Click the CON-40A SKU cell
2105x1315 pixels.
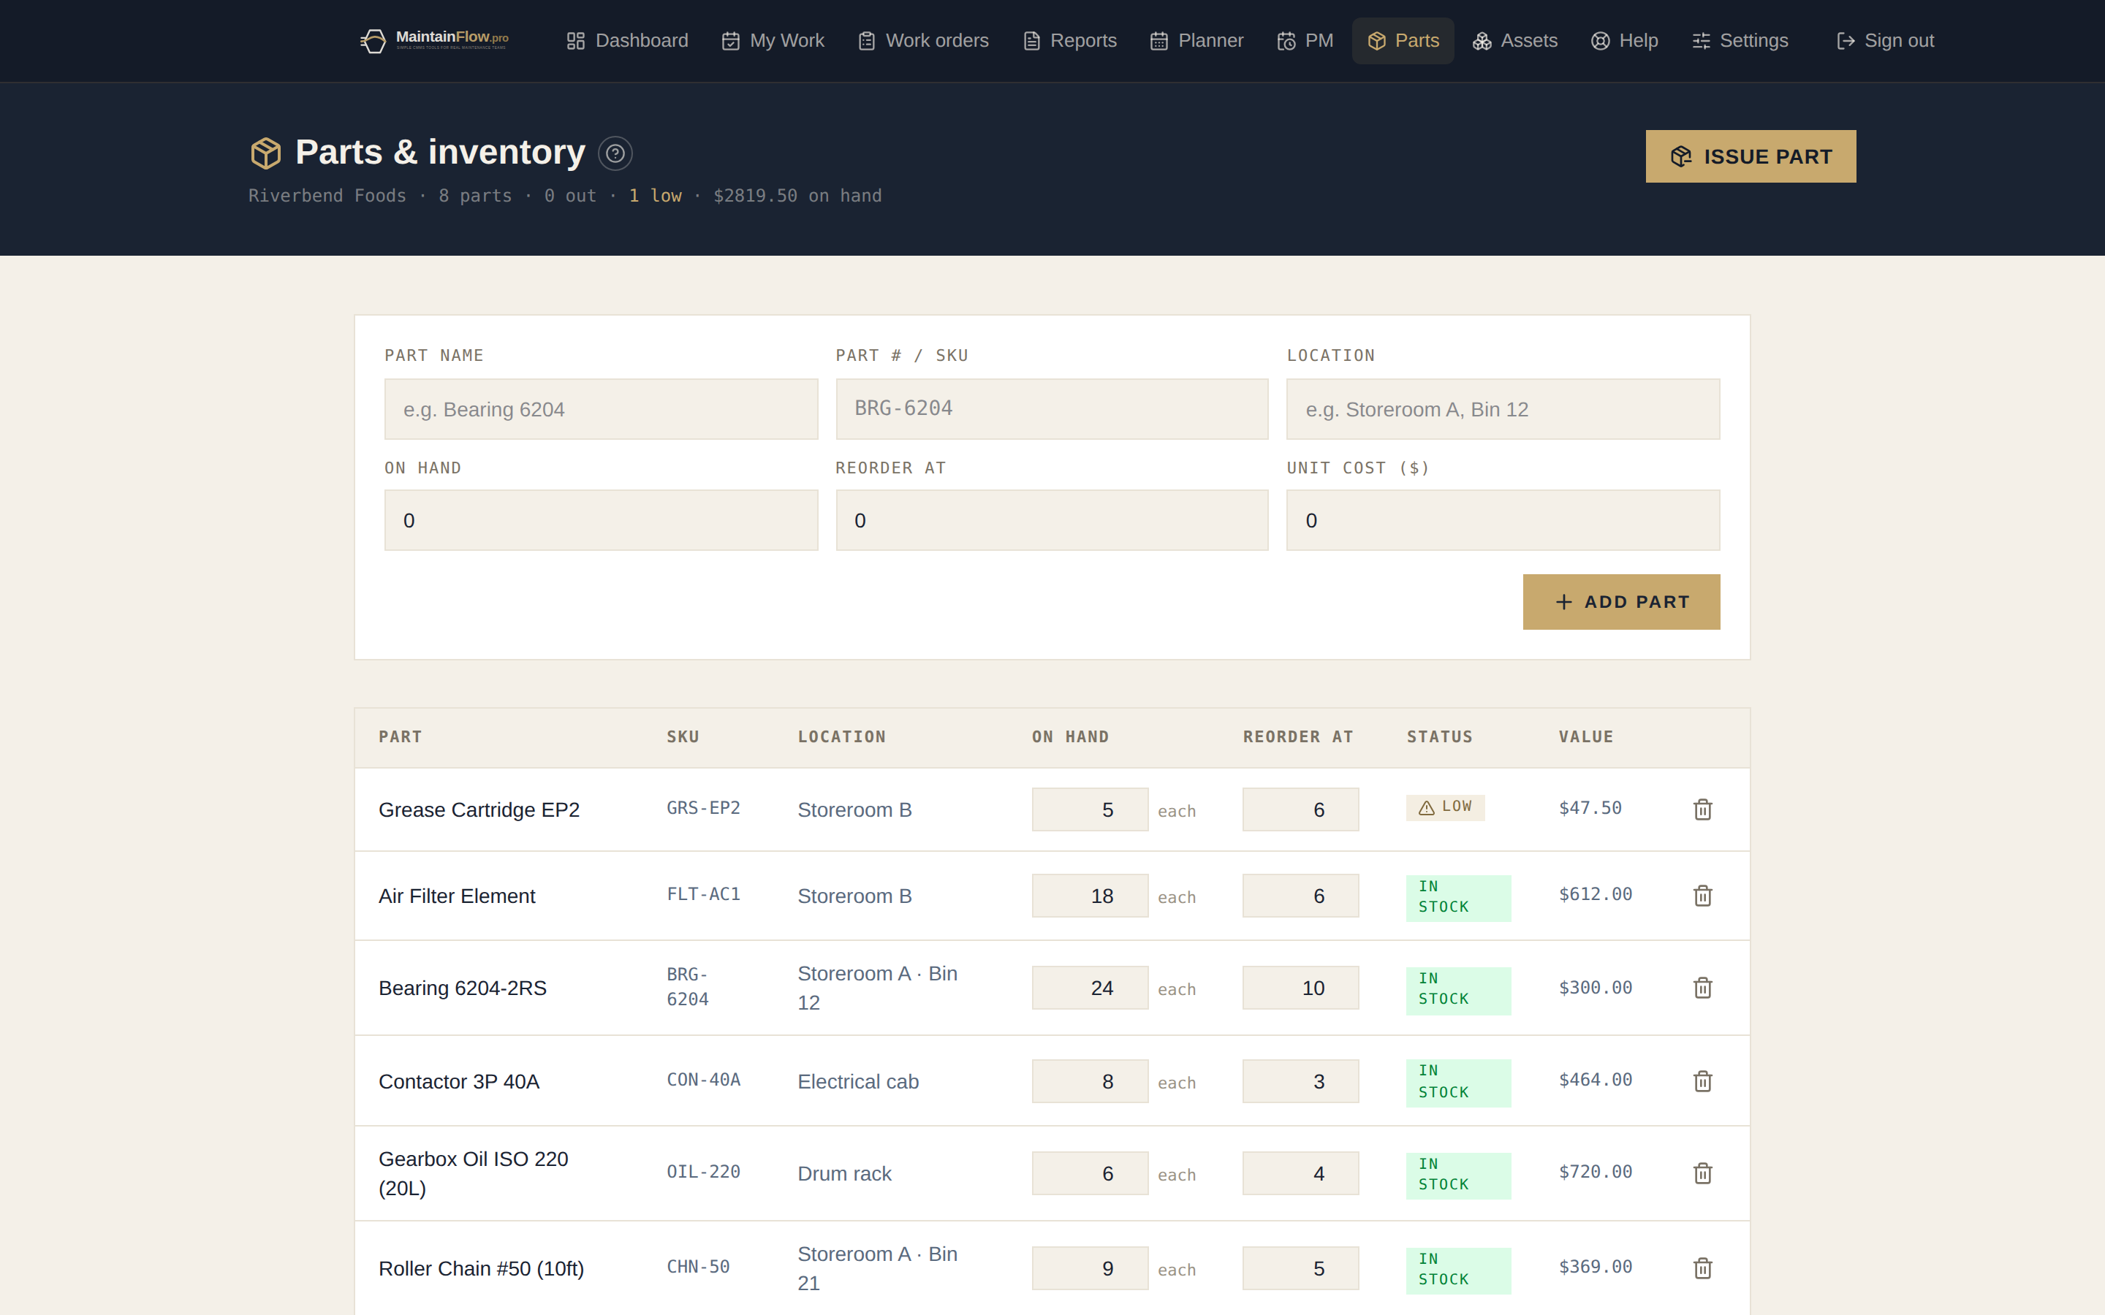[703, 1079]
